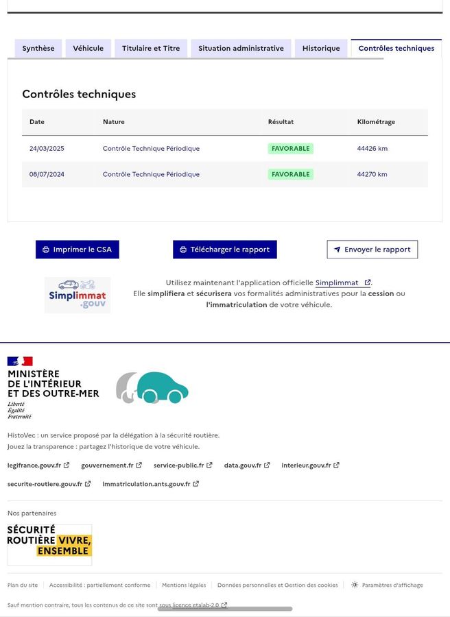The height and width of the screenshot is (617, 450).
Task: Open the Historique tab
Action: pyautogui.click(x=321, y=49)
